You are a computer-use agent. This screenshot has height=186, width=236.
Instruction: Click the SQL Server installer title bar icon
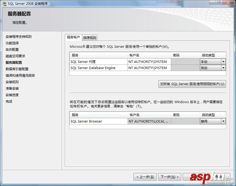pos(5,4)
